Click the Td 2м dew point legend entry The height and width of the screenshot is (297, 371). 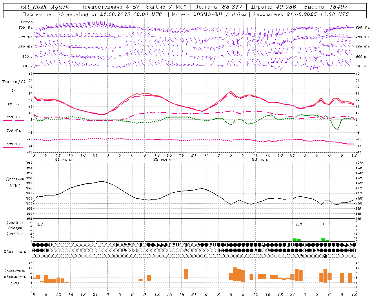(x=14, y=104)
